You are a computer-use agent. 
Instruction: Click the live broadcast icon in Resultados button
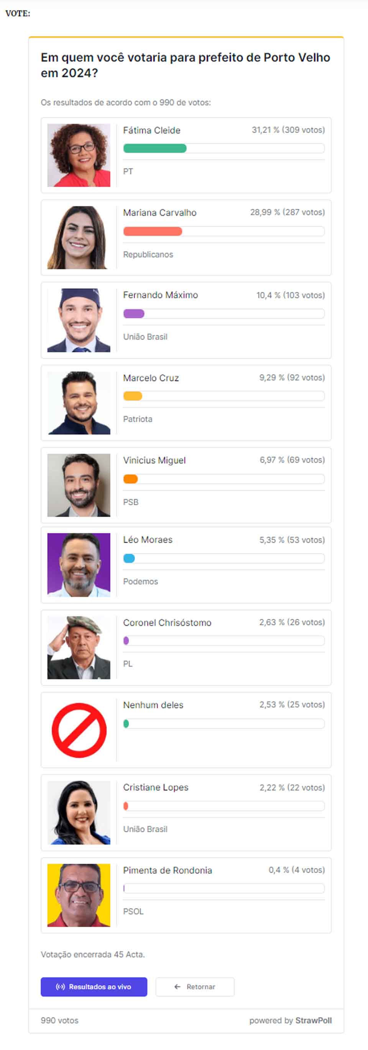click(x=60, y=986)
